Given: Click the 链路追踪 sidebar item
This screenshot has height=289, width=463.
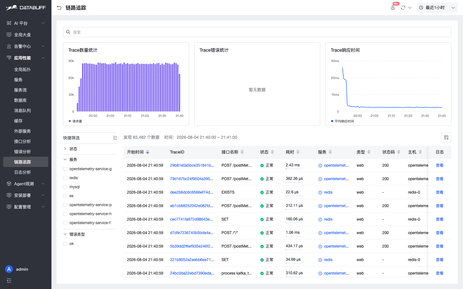Looking at the screenshot, I should 26,162.
